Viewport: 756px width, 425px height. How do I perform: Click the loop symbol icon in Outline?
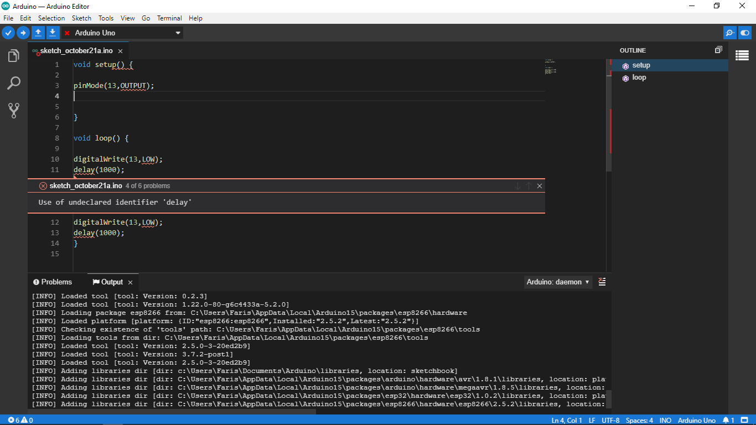tap(625, 78)
